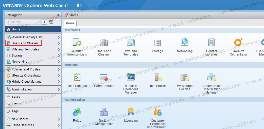Open the VM Storage Policies icon

[185, 77]
